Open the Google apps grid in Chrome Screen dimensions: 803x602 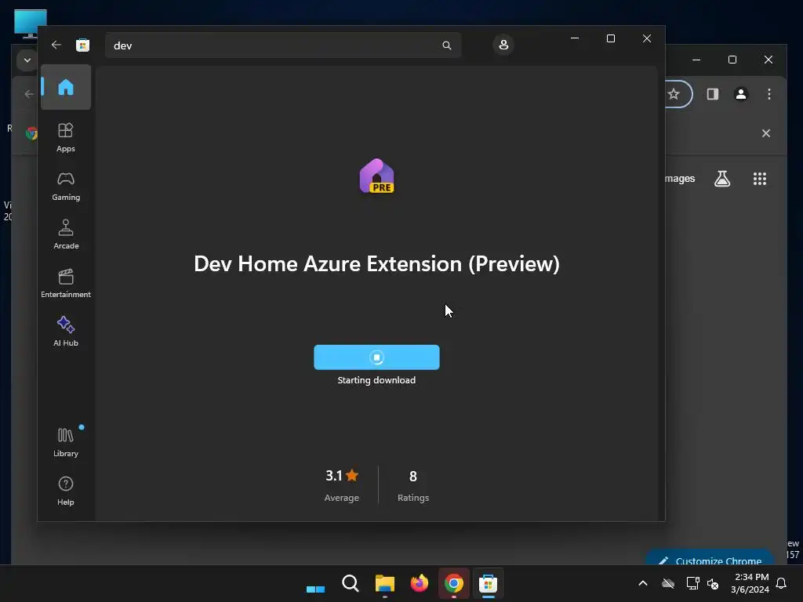click(x=759, y=179)
